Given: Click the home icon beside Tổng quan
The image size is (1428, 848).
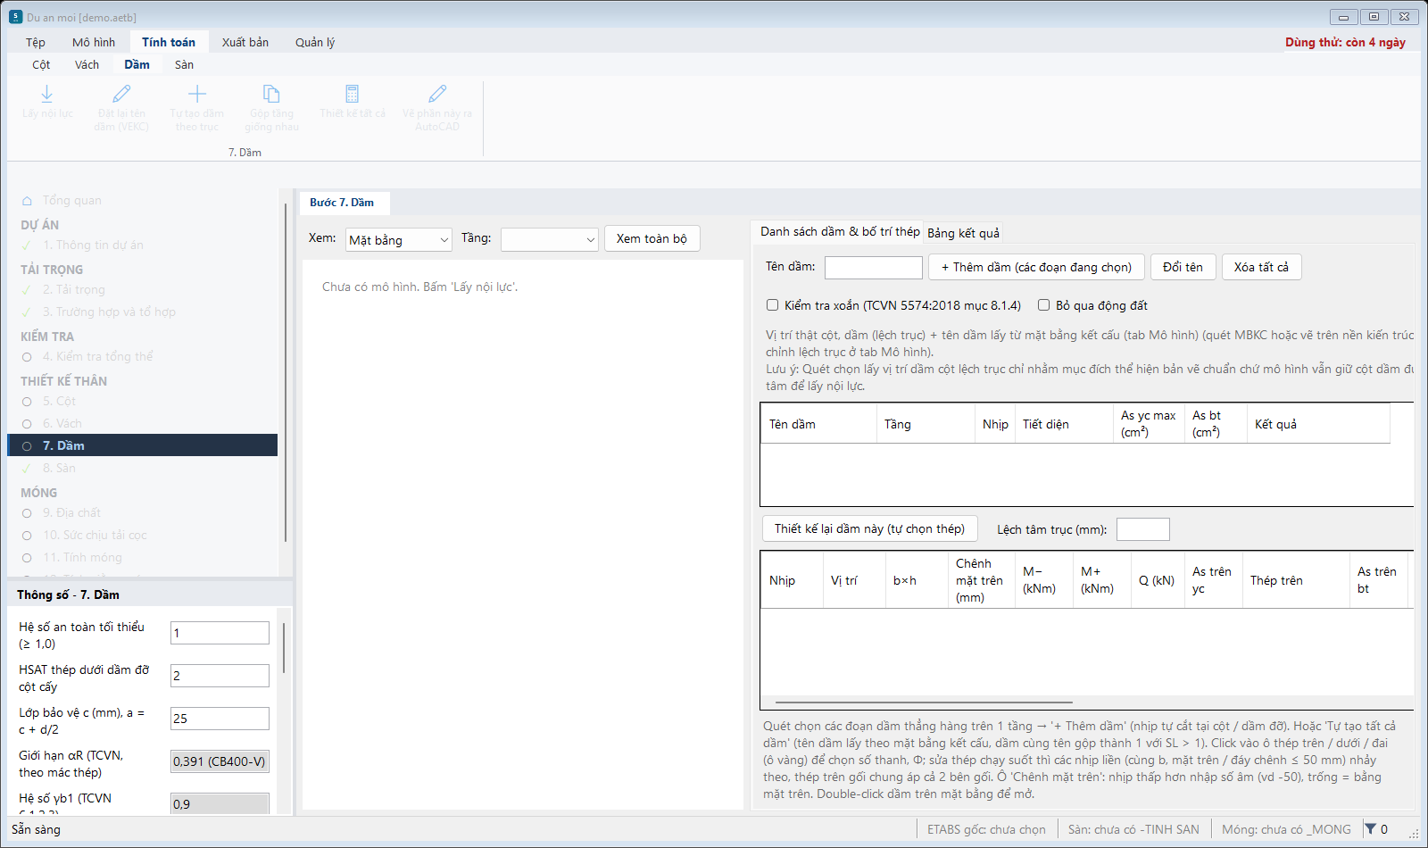Looking at the screenshot, I should tap(27, 201).
